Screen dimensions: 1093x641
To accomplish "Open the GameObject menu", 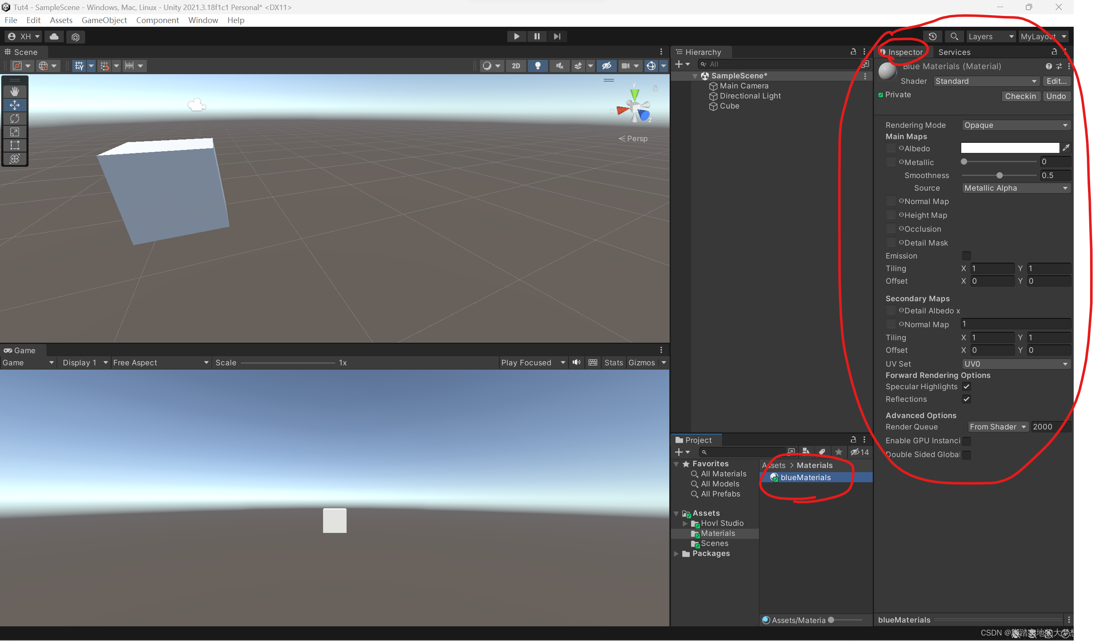I will (x=104, y=20).
